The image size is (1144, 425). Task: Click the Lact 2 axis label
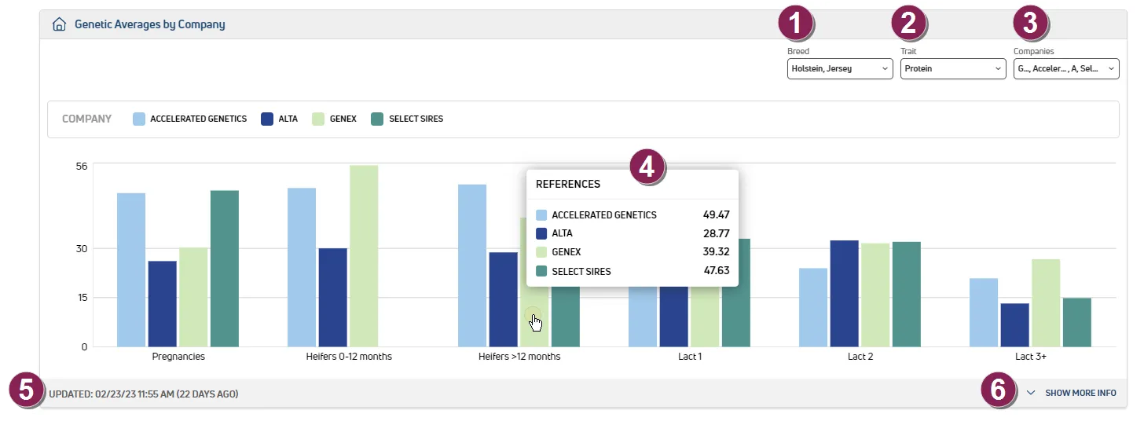[x=860, y=357]
